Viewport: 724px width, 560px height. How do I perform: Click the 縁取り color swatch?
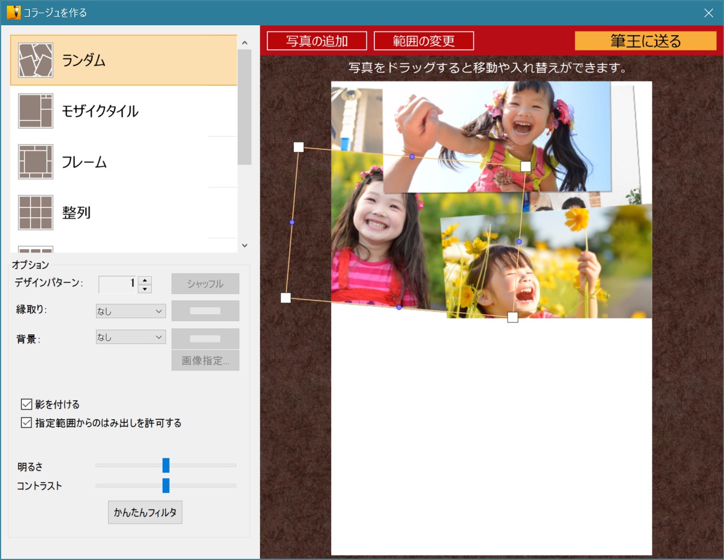(x=205, y=311)
